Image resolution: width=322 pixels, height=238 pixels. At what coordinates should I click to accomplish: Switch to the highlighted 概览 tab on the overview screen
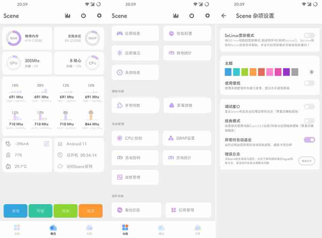click(53, 229)
